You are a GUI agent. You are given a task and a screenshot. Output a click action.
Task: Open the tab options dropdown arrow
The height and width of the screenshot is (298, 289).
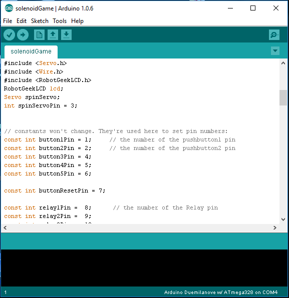275,50
